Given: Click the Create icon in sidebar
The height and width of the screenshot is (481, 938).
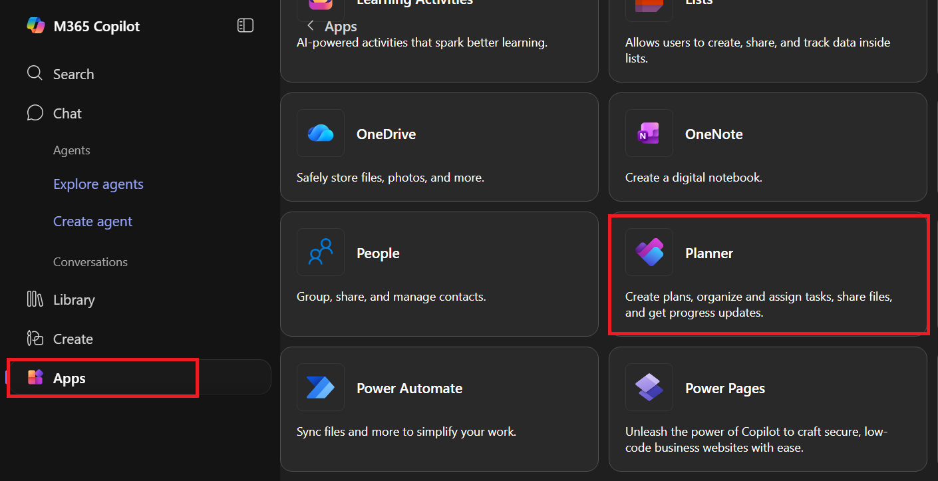Looking at the screenshot, I should [x=35, y=338].
